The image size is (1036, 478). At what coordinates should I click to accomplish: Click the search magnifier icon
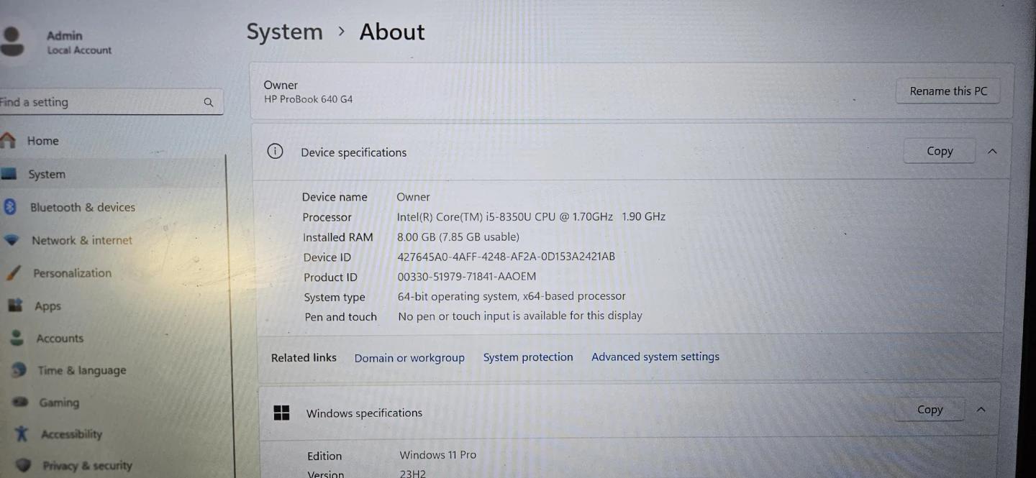point(209,102)
